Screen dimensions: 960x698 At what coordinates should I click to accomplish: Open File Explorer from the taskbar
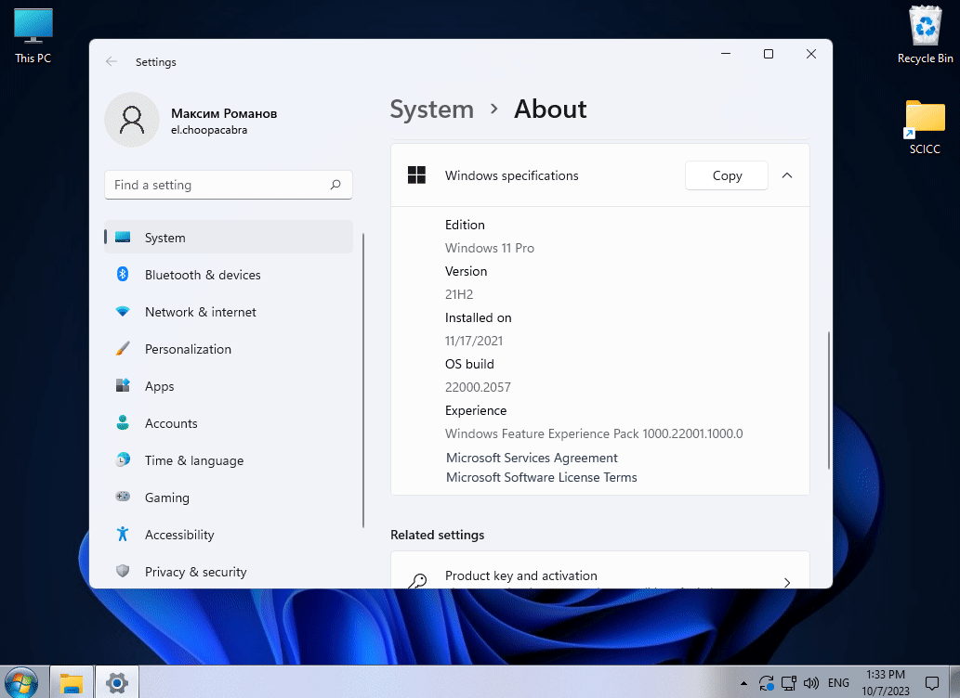71,683
